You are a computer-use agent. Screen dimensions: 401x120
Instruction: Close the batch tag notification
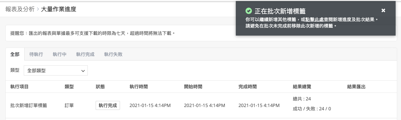pyautogui.click(x=383, y=10)
